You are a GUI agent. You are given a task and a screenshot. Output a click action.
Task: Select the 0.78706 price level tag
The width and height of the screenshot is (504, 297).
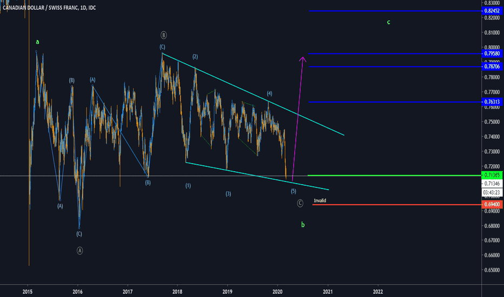pyautogui.click(x=492, y=66)
